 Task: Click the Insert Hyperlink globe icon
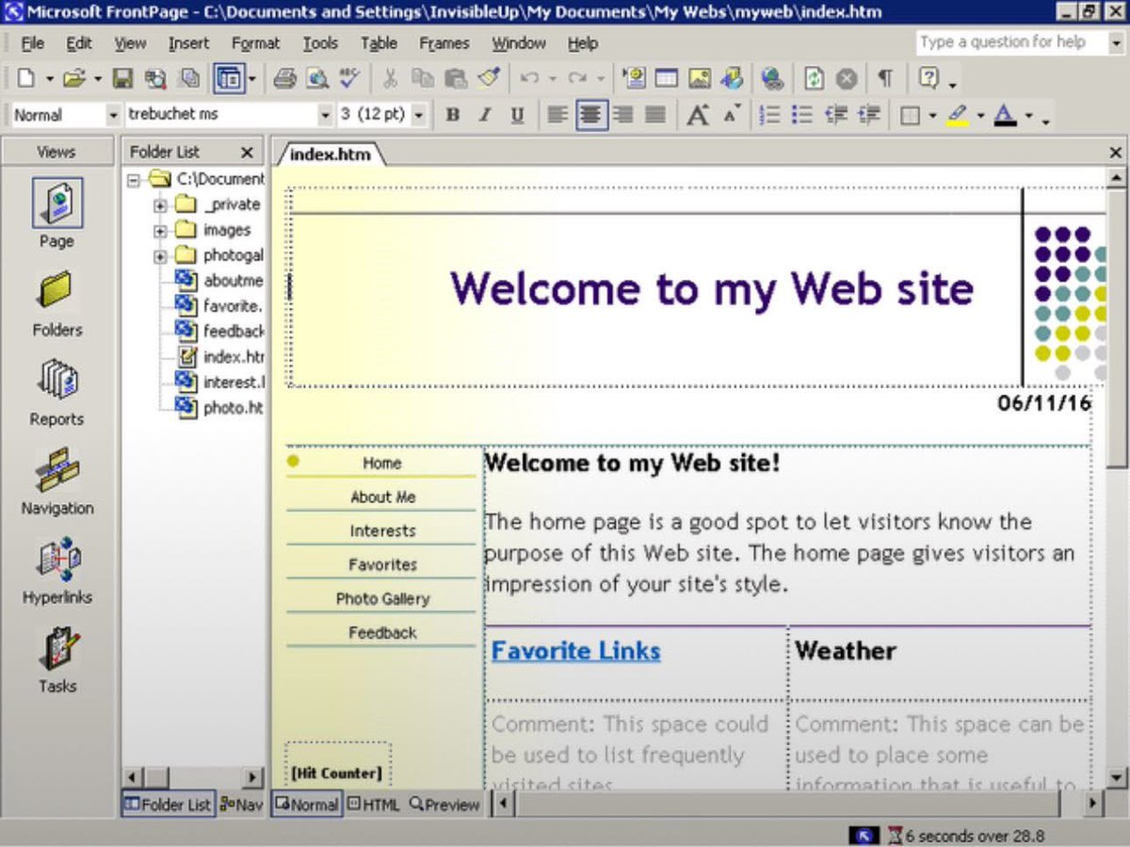point(772,79)
